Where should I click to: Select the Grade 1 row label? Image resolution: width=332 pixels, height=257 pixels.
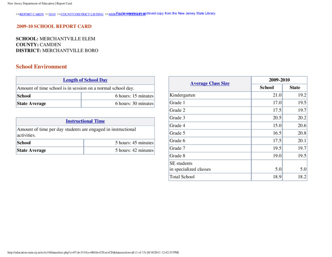(177, 103)
